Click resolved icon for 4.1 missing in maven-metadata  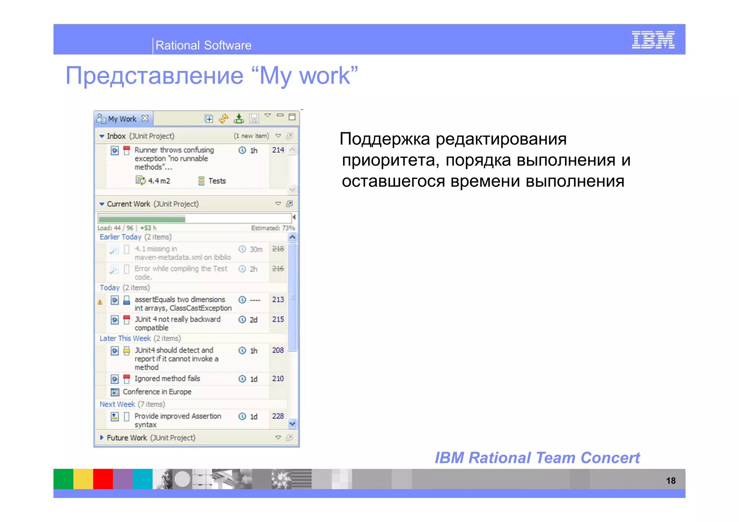click(114, 249)
